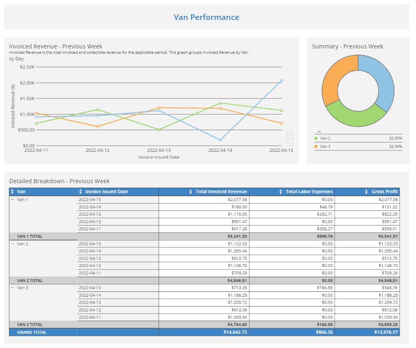The image size is (416, 348).
Task: Select the Grand Total row label
Action: point(32,332)
